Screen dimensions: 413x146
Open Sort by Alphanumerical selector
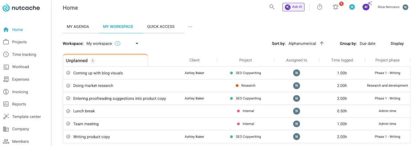pyautogui.click(x=302, y=44)
